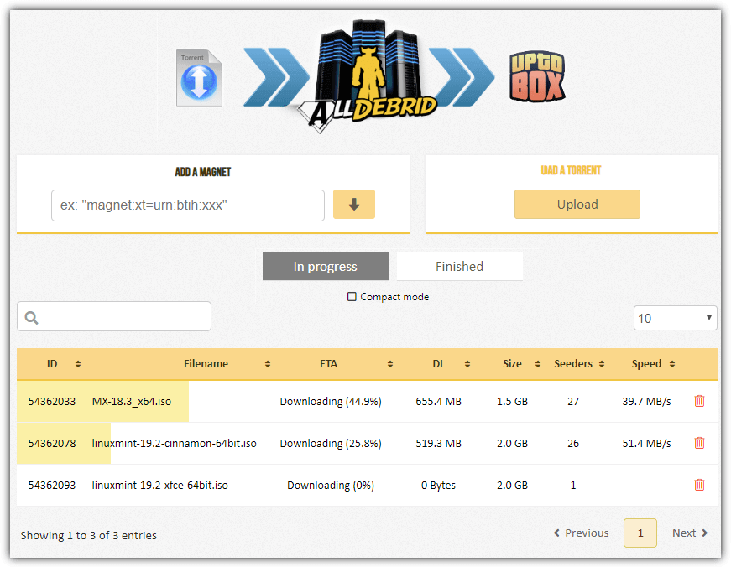
Task: Click filename MX-18.3_x64.iso
Action: pyautogui.click(x=132, y=401)
